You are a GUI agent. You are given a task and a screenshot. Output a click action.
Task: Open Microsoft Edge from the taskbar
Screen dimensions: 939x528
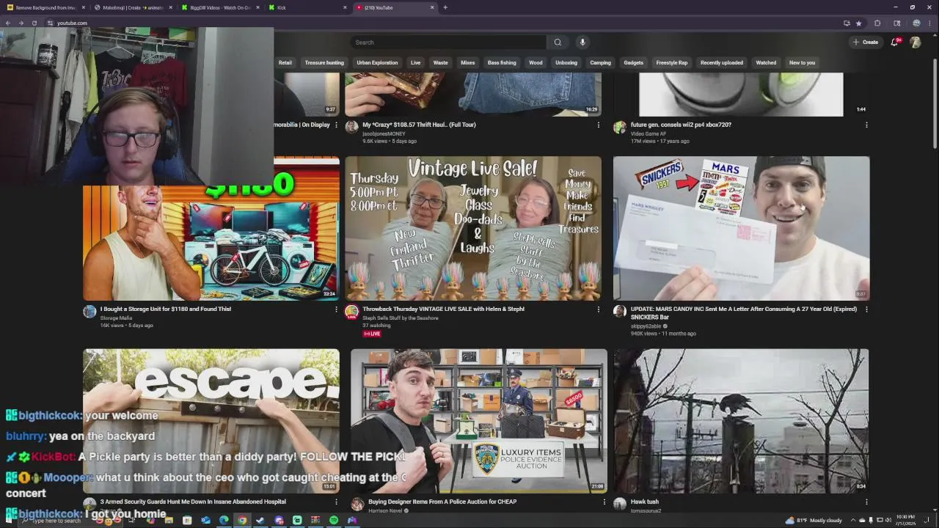click(224, 521)
